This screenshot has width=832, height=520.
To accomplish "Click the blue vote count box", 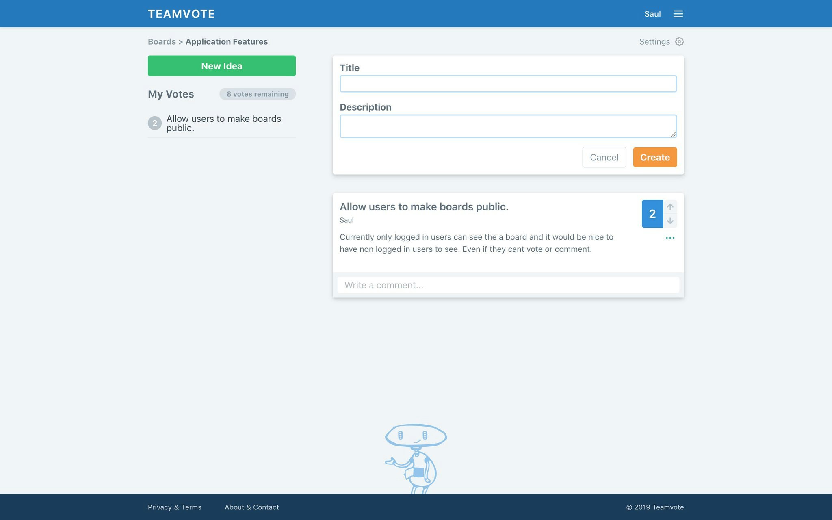I will [x=652, y=214].
